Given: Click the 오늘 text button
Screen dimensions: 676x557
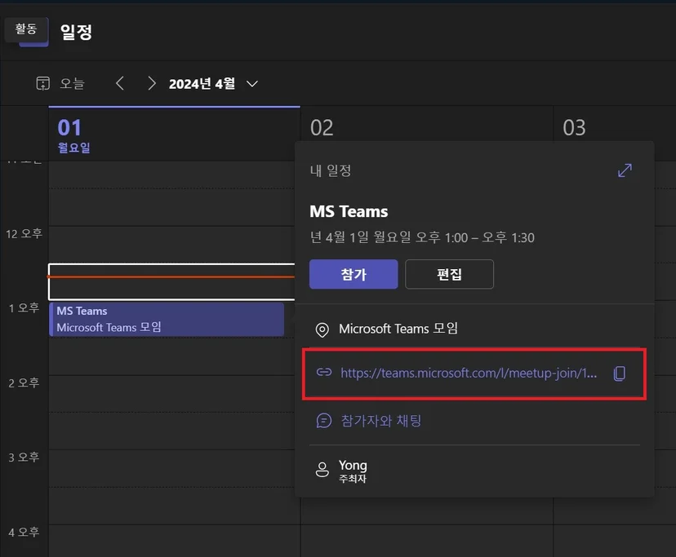Looking at the screenshot, I should point(72,83).
